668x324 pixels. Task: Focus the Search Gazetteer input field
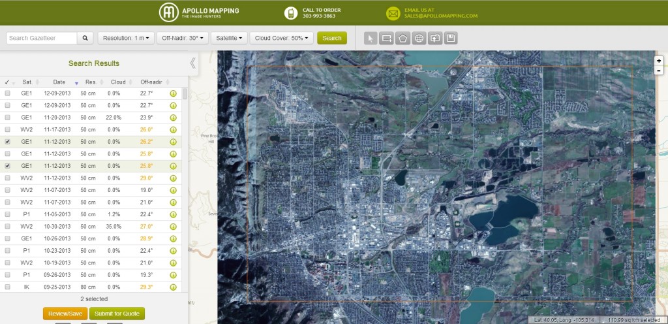(x=42, y=38)
